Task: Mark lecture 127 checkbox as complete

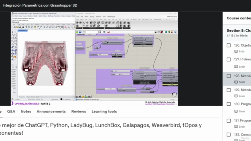Action: pyautogui.click(x=229, y=60)
